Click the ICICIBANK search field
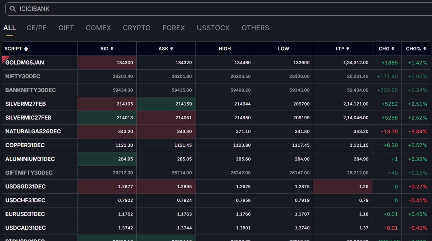The height and width of the screenshot is (241, 432). click(216, 9)
